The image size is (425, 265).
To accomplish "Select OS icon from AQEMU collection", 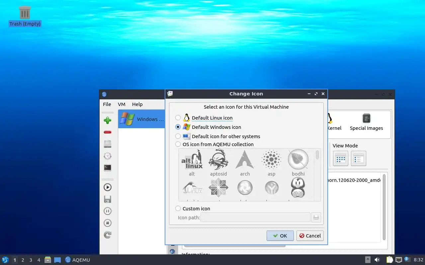I will coord(178,144).
